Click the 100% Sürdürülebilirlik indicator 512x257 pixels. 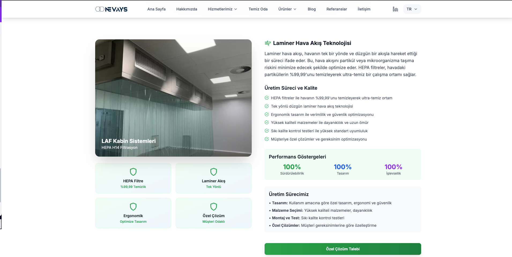point(292,169)
